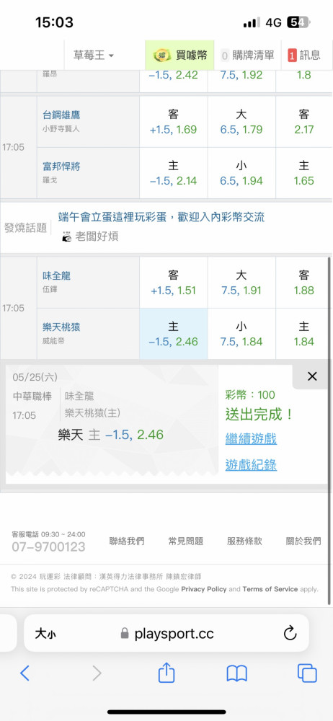The height and width of the screenshot is (721, 333).
Task: Click 遊戲紀錄 link
Action: [251, 465]
